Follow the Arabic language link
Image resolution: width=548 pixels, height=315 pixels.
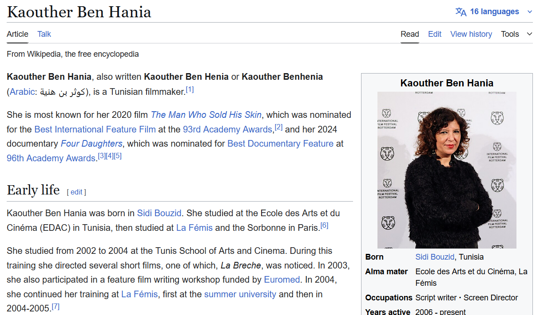[22, 92]
